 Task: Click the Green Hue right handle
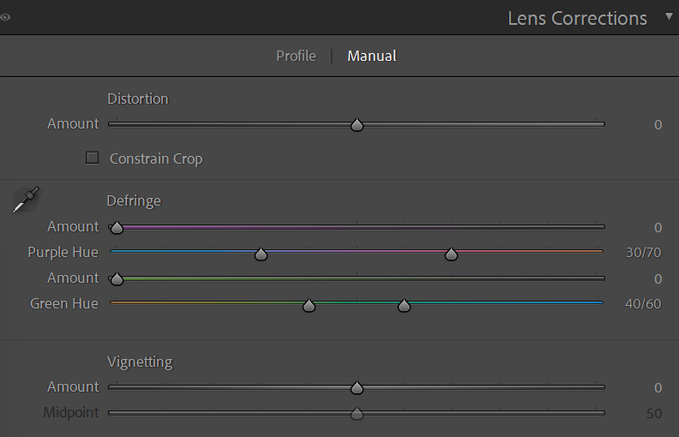404,305
